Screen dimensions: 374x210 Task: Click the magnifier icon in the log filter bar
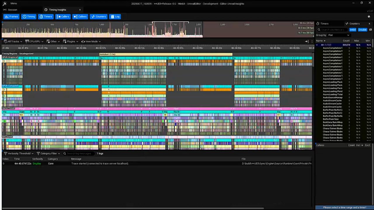pyautogui.click(x=65, y=153)
